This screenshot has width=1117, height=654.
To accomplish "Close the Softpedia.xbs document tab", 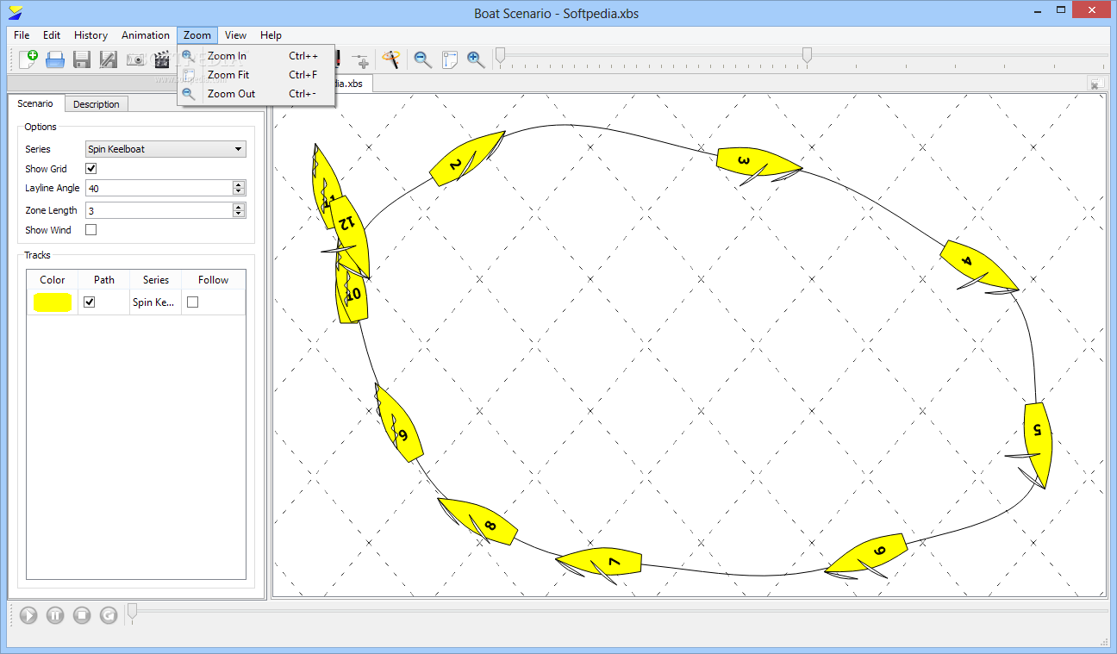I will click(1095, 84).
